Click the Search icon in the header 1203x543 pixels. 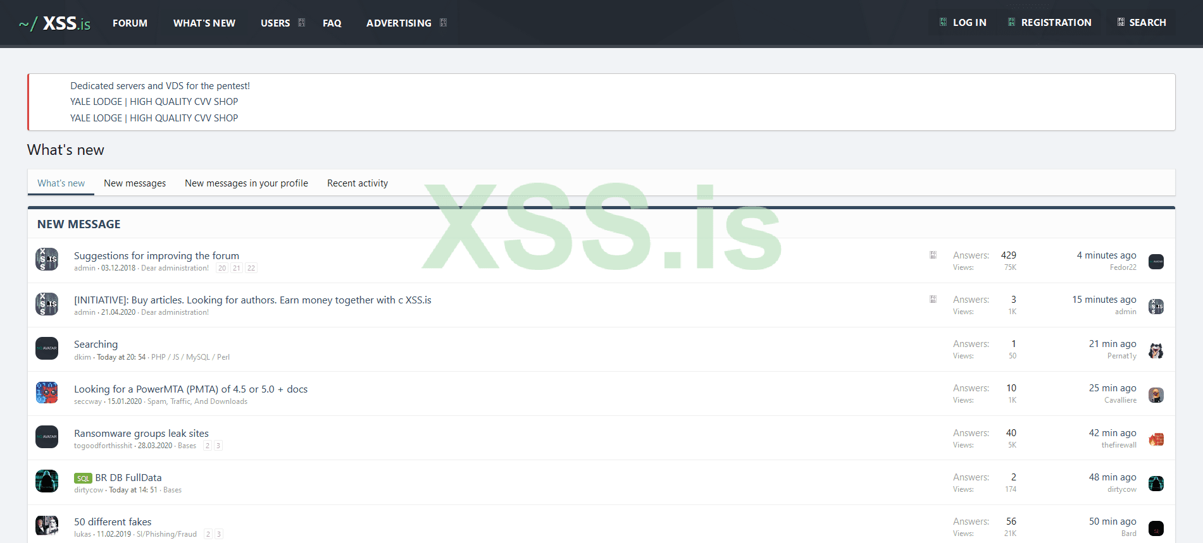(1121, 22)
